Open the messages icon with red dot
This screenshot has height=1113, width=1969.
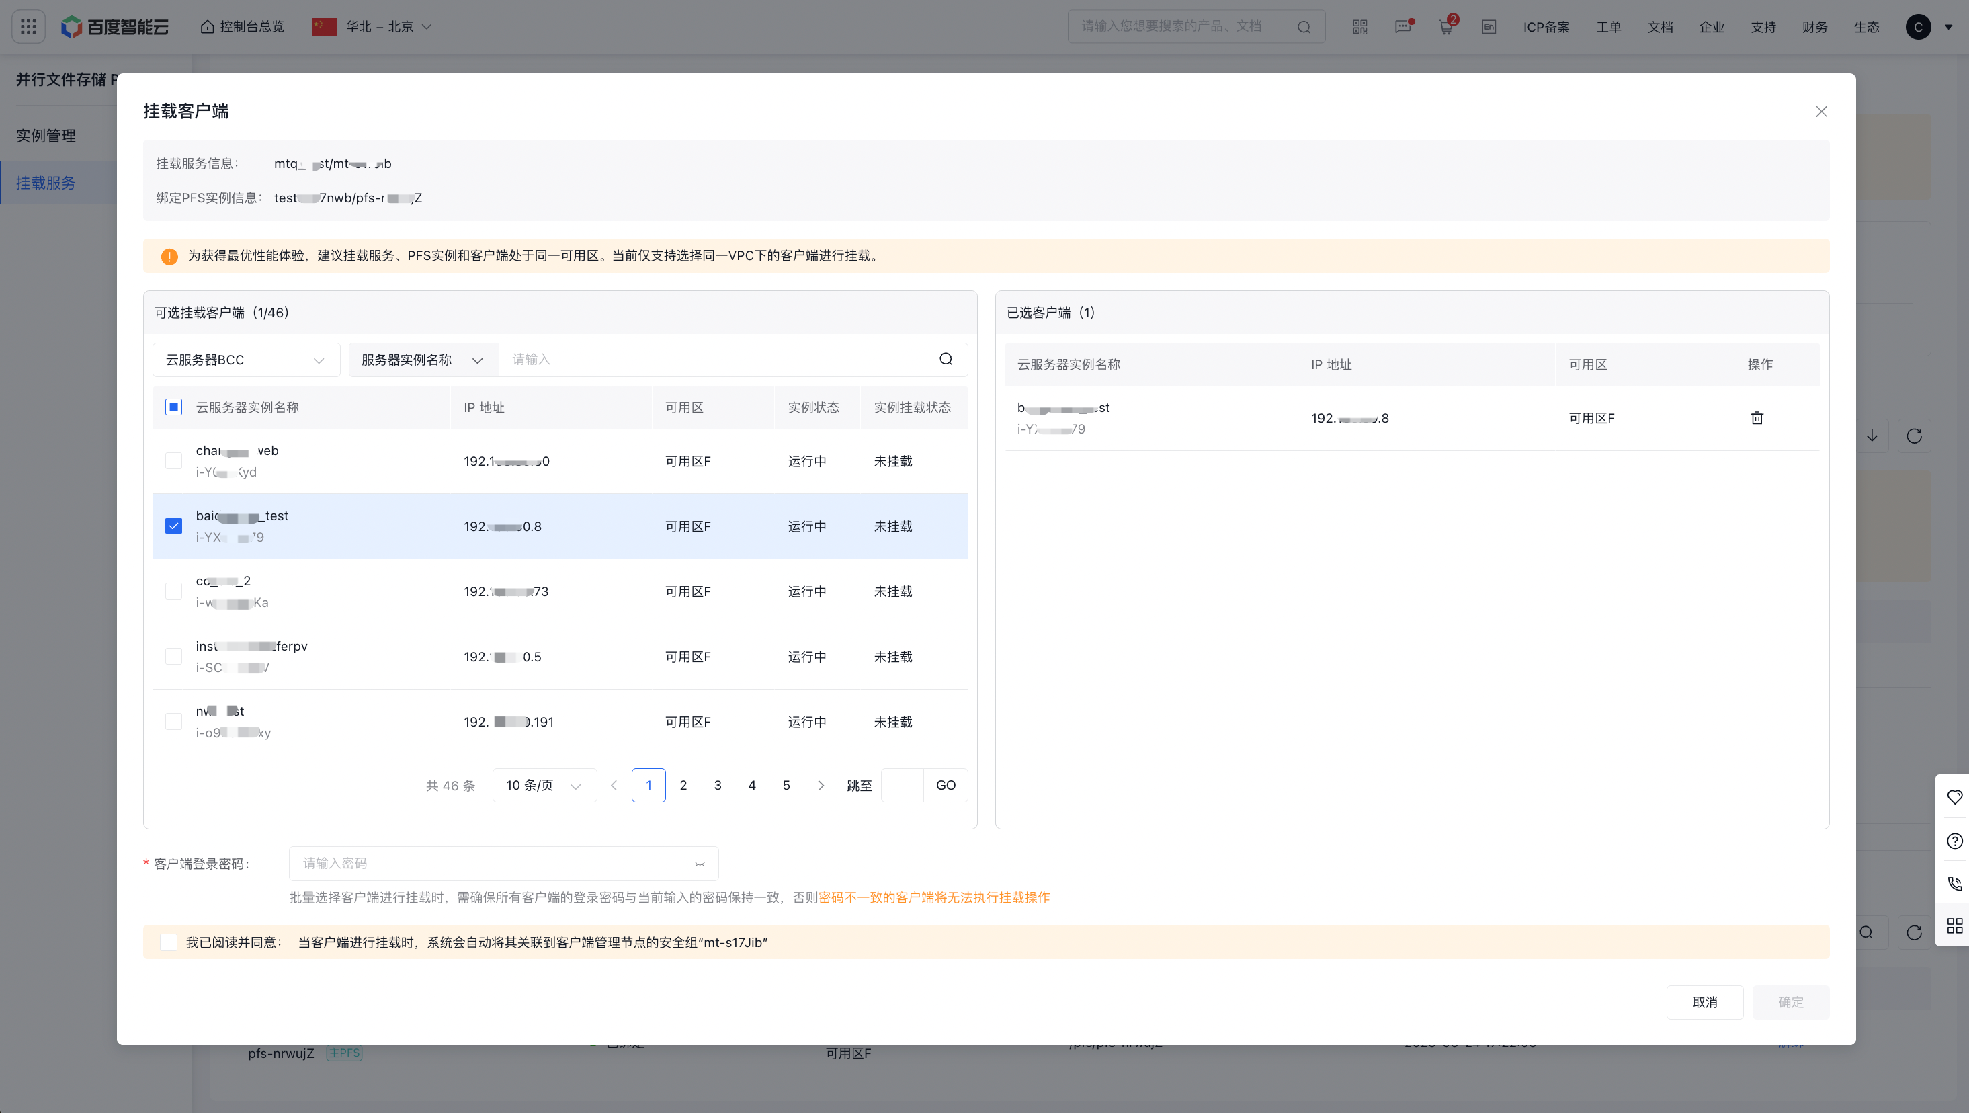click(1404, 27)
